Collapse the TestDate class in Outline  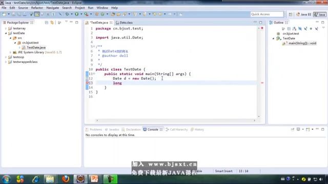pyautogui.click(x=273, y=39)
